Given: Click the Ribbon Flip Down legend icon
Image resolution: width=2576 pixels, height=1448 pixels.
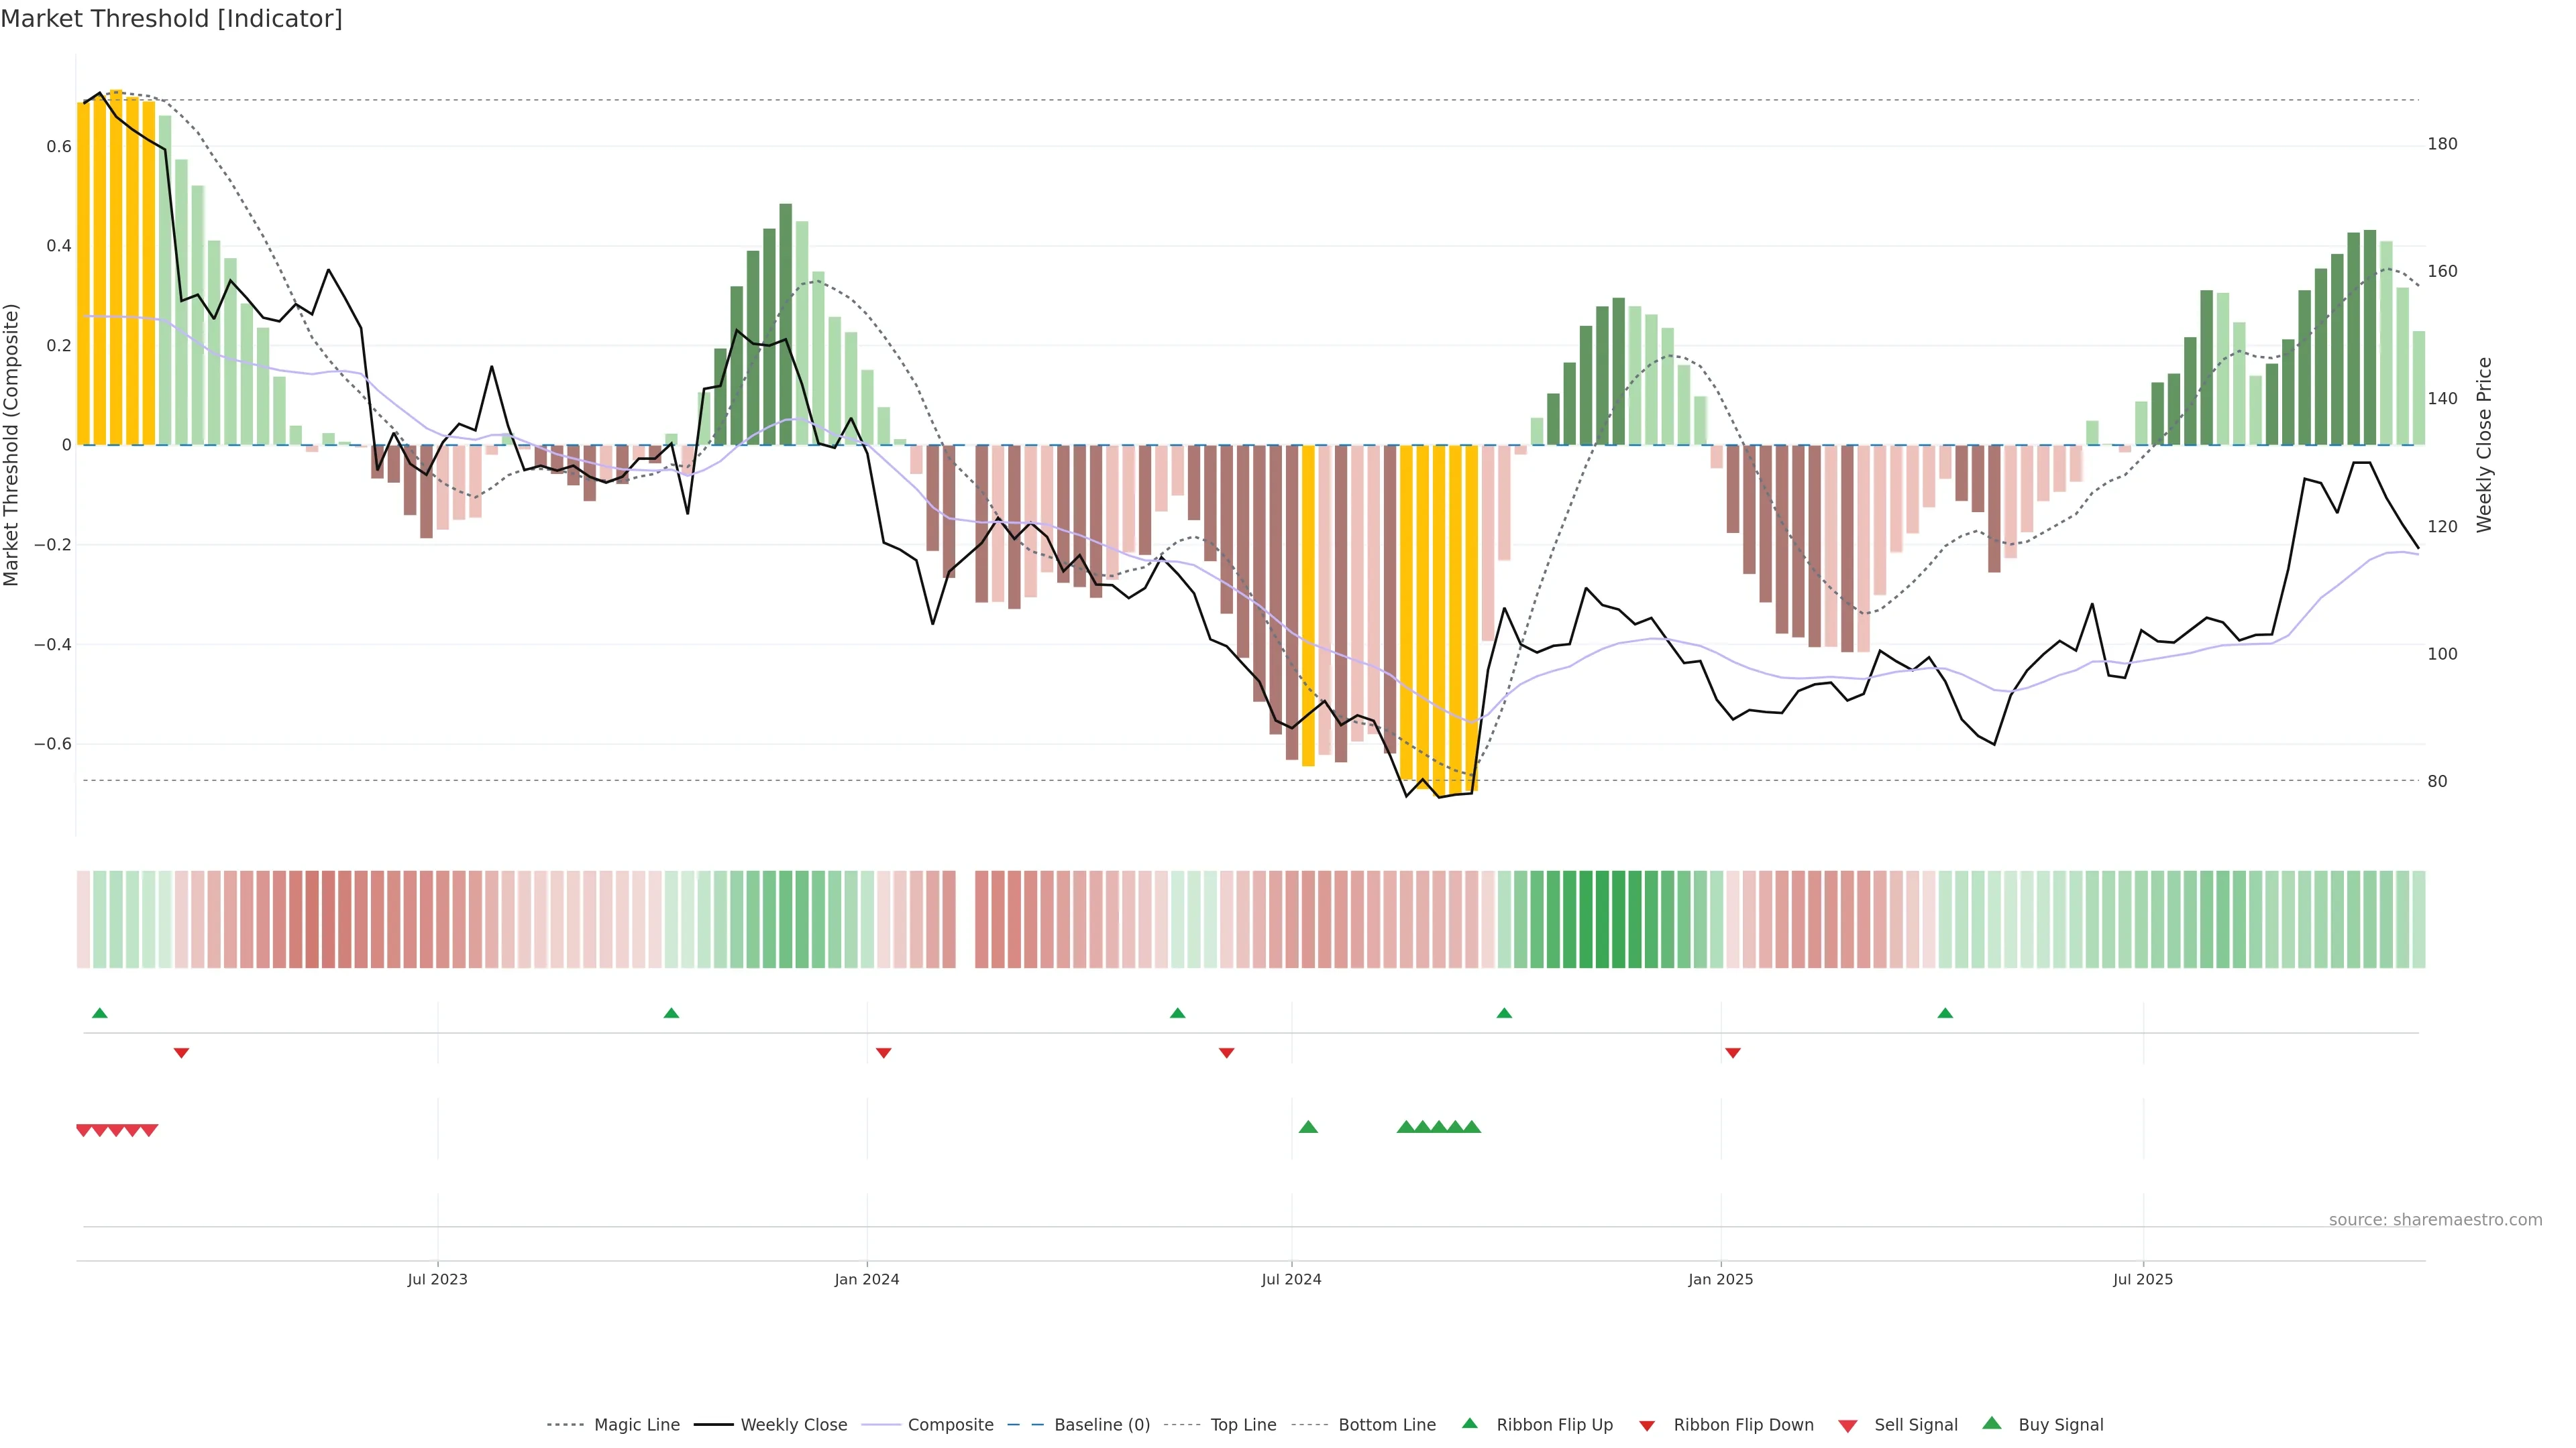Looking at the screenshot, I should 1646,1426.
